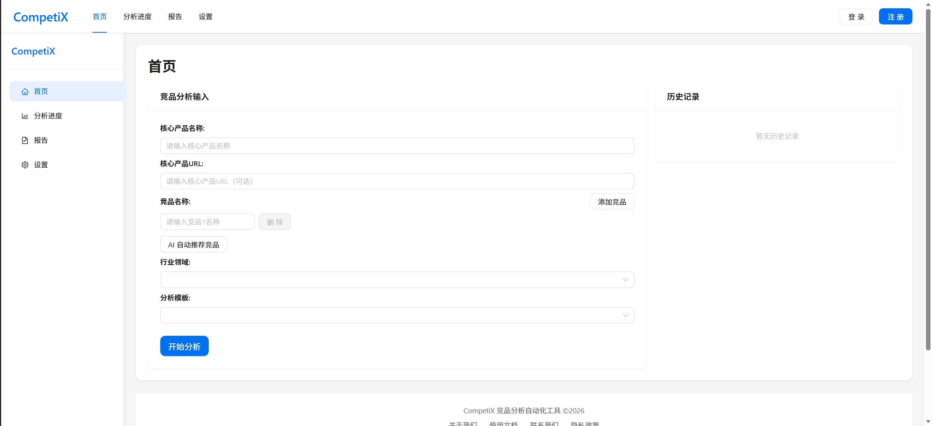
Task: Click the 登录 button
Action: pyautogui.click(x=856, y=17)
